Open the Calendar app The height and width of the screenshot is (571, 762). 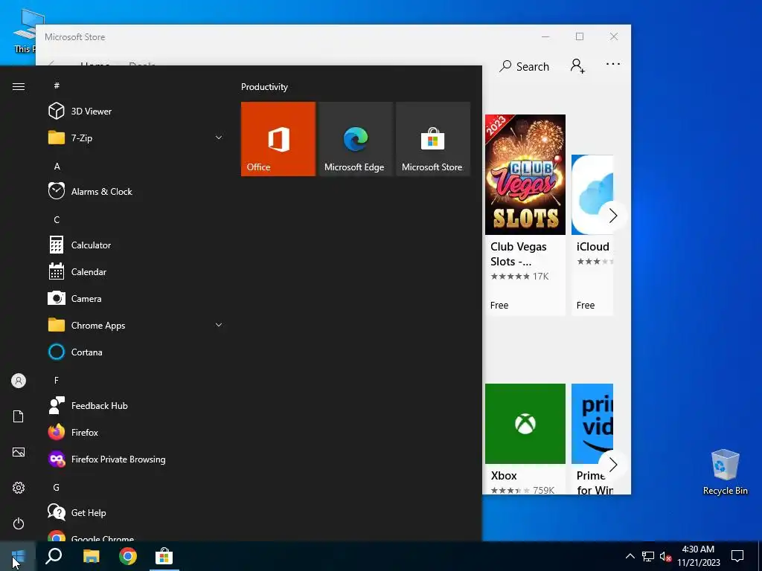(136, 272)
